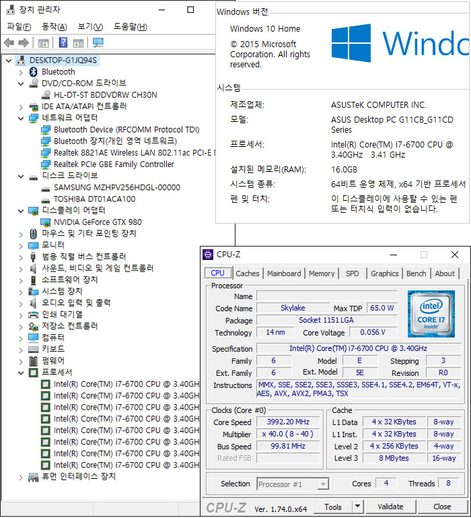Open the About tab in CPU-Z

445,273
